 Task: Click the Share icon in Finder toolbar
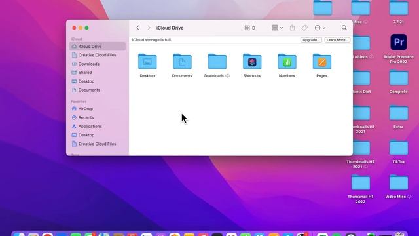(292, 28)
